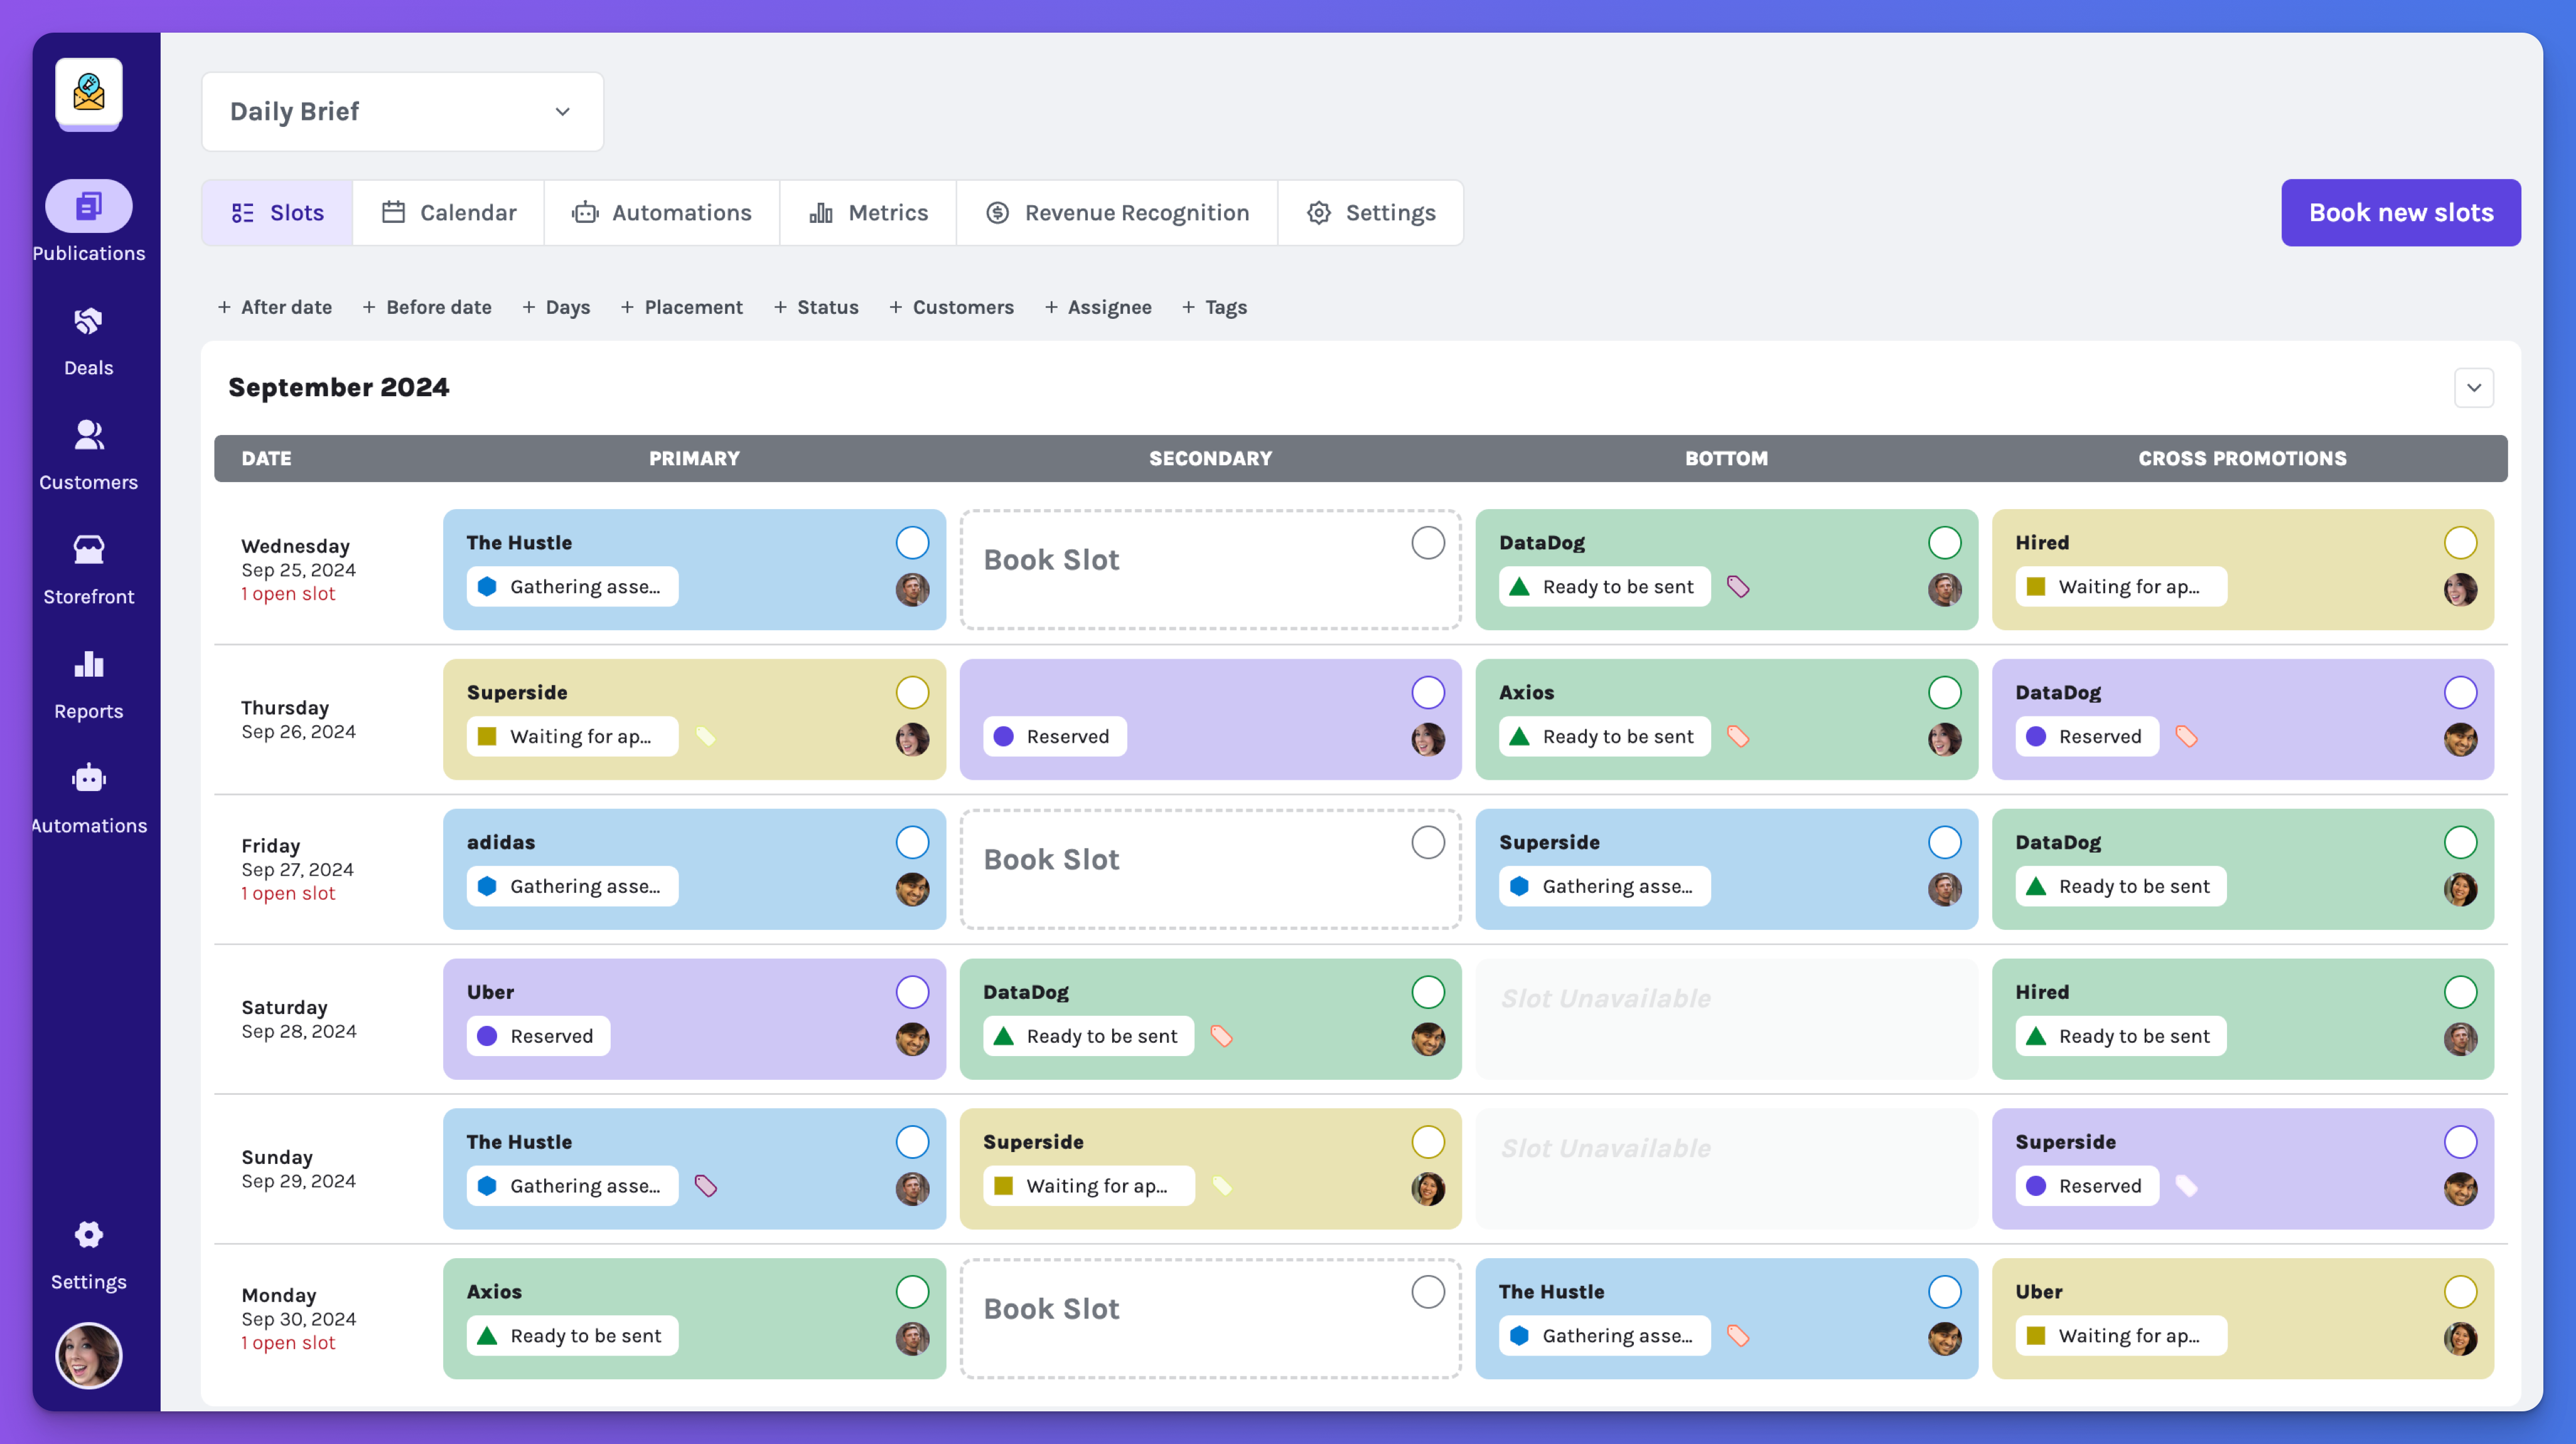Image resolution: width=2576 pixels, height=1444 pixels.
Task: Open the sidebar Settings gear
Action: pos(88,1235)
